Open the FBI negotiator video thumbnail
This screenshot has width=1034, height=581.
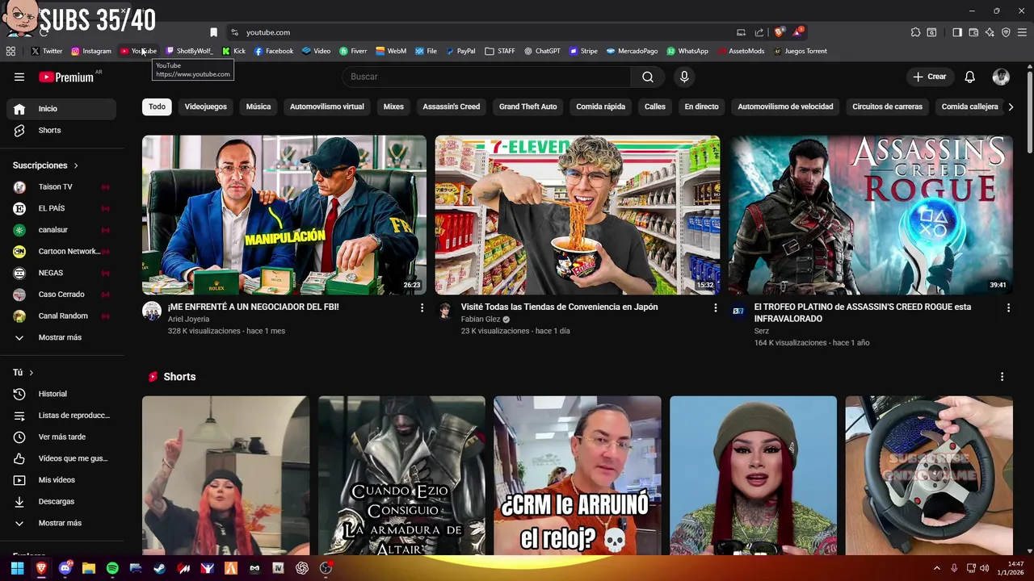click(x=284, y=215)
